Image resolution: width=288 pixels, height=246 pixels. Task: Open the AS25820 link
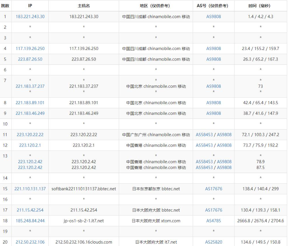coord(214,242)
